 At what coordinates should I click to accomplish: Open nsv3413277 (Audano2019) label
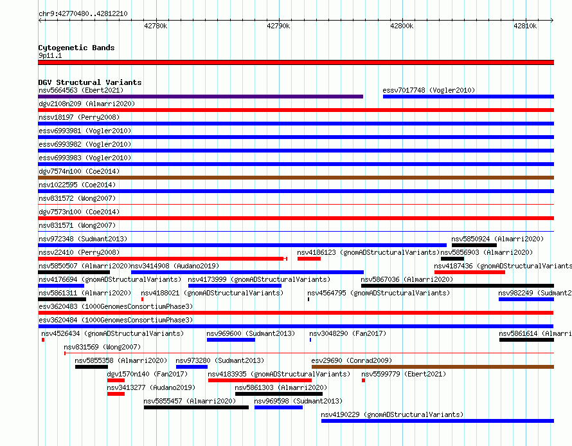click(x=152, y=387)
